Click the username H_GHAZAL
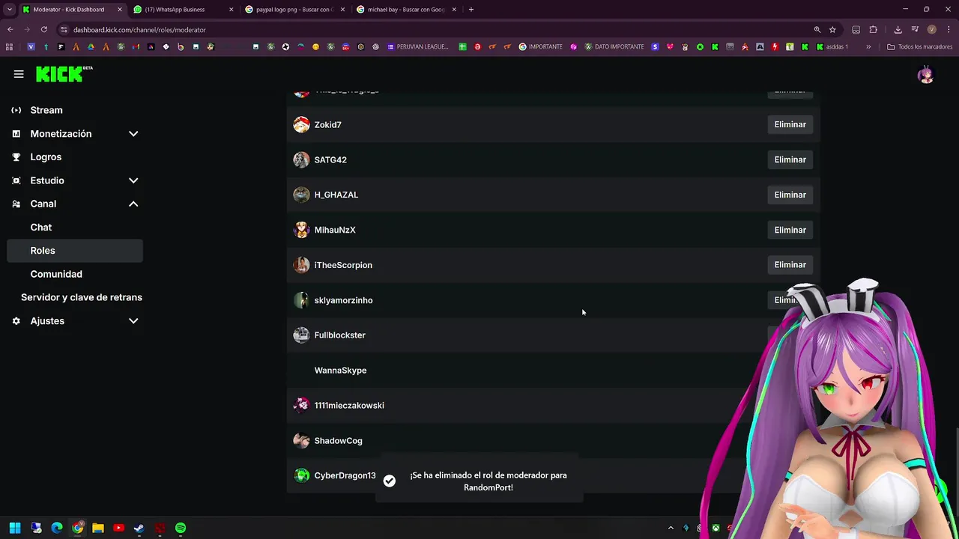Viewport: 959px width, 539px height. click(x=336, y=195)
